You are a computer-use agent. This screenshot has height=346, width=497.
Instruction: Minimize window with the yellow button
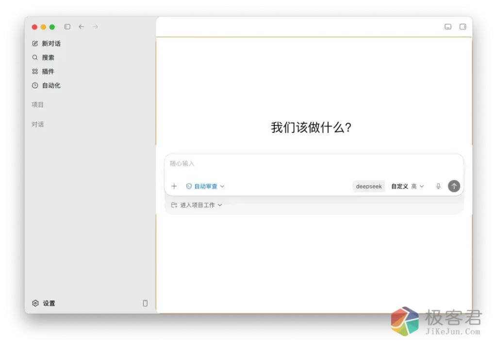pos(43,27)
